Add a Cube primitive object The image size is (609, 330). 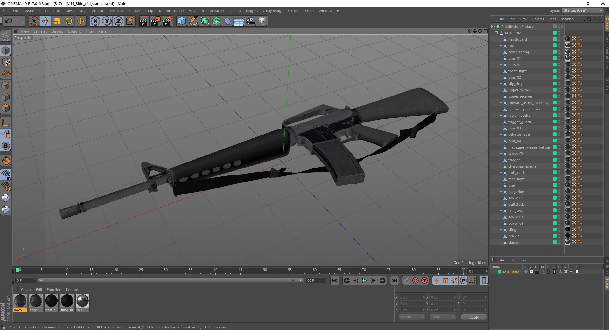(182, 21)
